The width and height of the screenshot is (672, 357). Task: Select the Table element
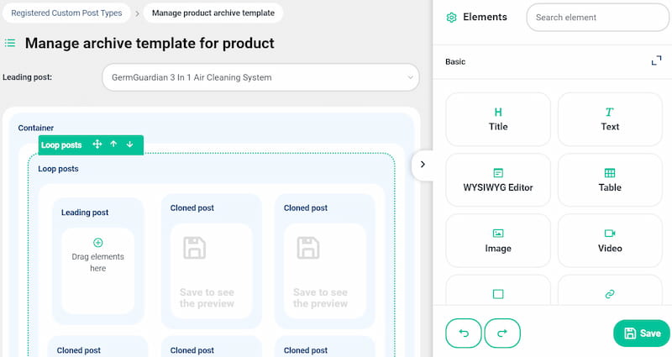(610, 181)
